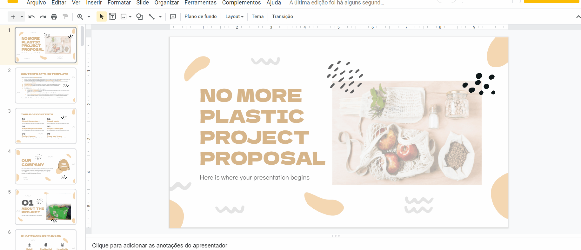Expand the zoom level dropdown arrow
The width and height of the screenshot is (581, 250).
pyautogui.click(x=89, y=16)
